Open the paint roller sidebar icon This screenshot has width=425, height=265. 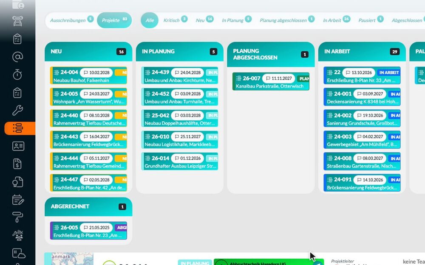17,218
